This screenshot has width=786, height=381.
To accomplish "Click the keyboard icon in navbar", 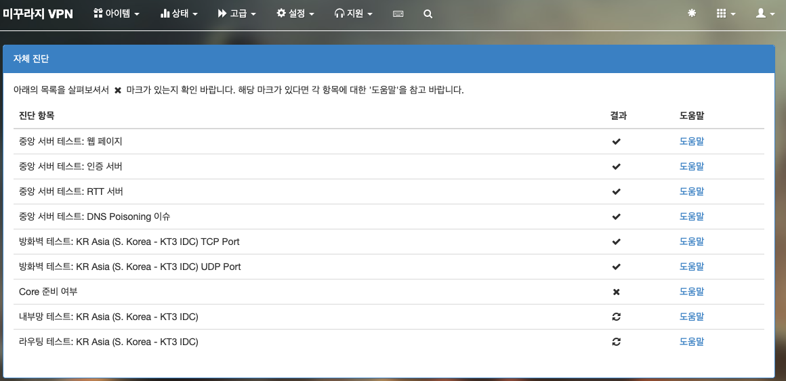I will 398,14.
